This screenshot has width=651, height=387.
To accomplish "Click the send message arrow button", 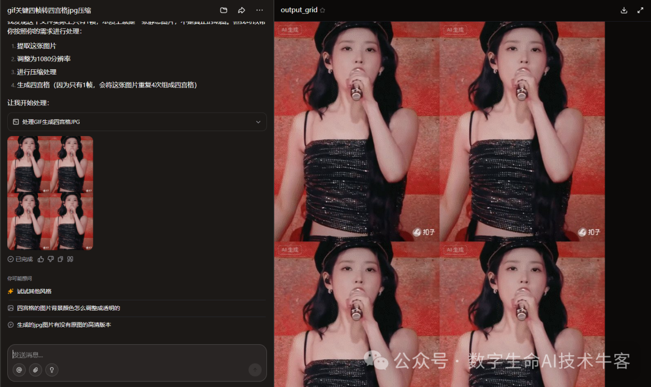I will 255,370.
